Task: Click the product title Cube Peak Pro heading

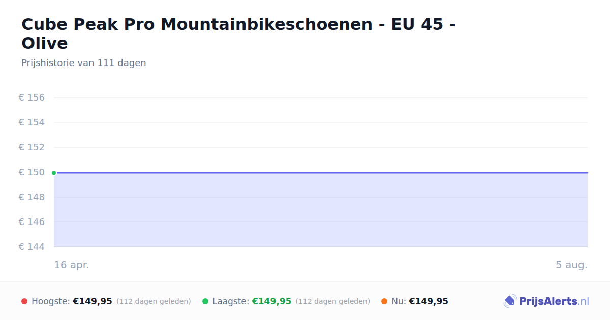Action: pyautogui.click(x=238, y=34)
